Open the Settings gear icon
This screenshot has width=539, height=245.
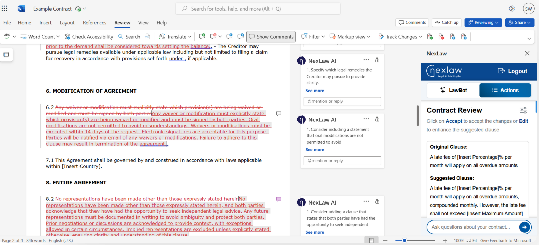[x=512, y=9]
